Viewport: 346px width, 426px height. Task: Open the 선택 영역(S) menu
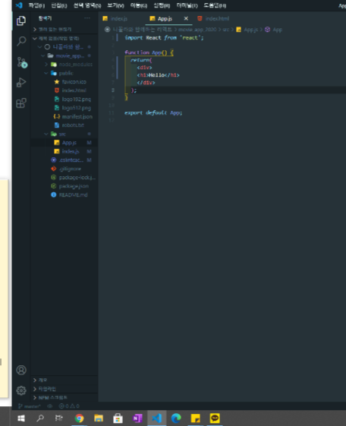[x=87, y=5]
